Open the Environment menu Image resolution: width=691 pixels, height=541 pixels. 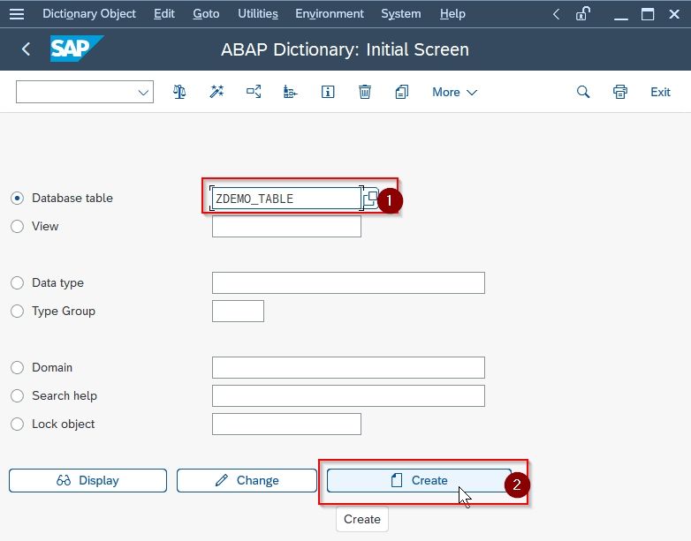[330, 14]
